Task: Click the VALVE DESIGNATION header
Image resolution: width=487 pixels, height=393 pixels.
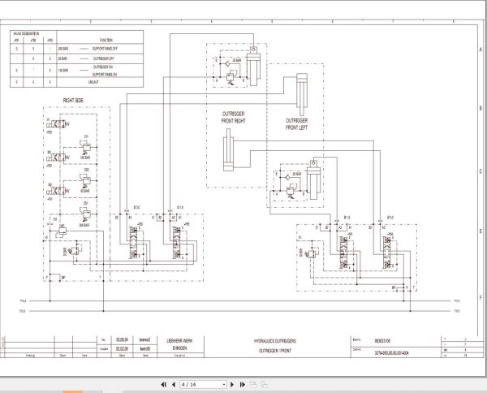Action: click(26, 33)
